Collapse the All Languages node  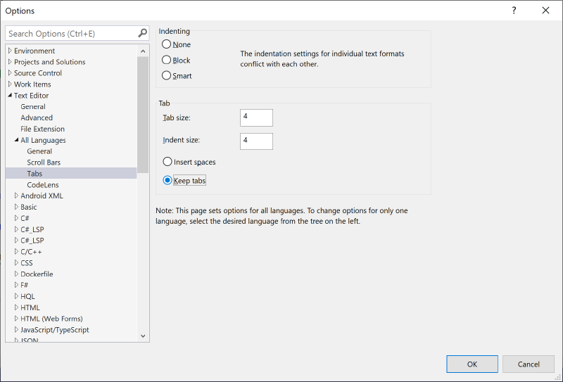click(16, 140)
